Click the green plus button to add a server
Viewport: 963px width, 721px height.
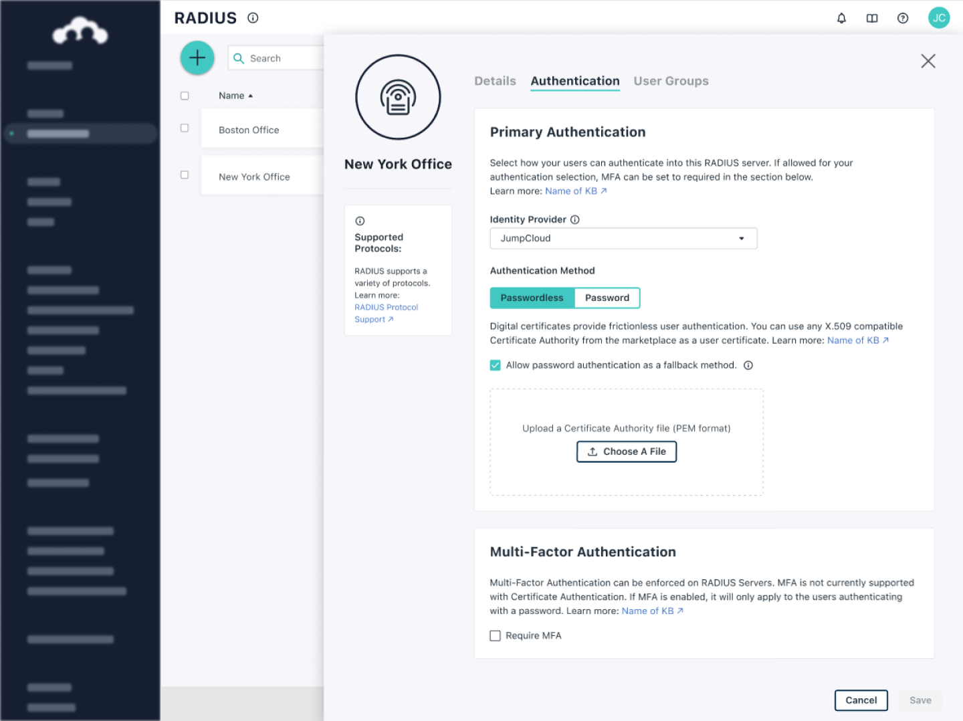[197, 58]
